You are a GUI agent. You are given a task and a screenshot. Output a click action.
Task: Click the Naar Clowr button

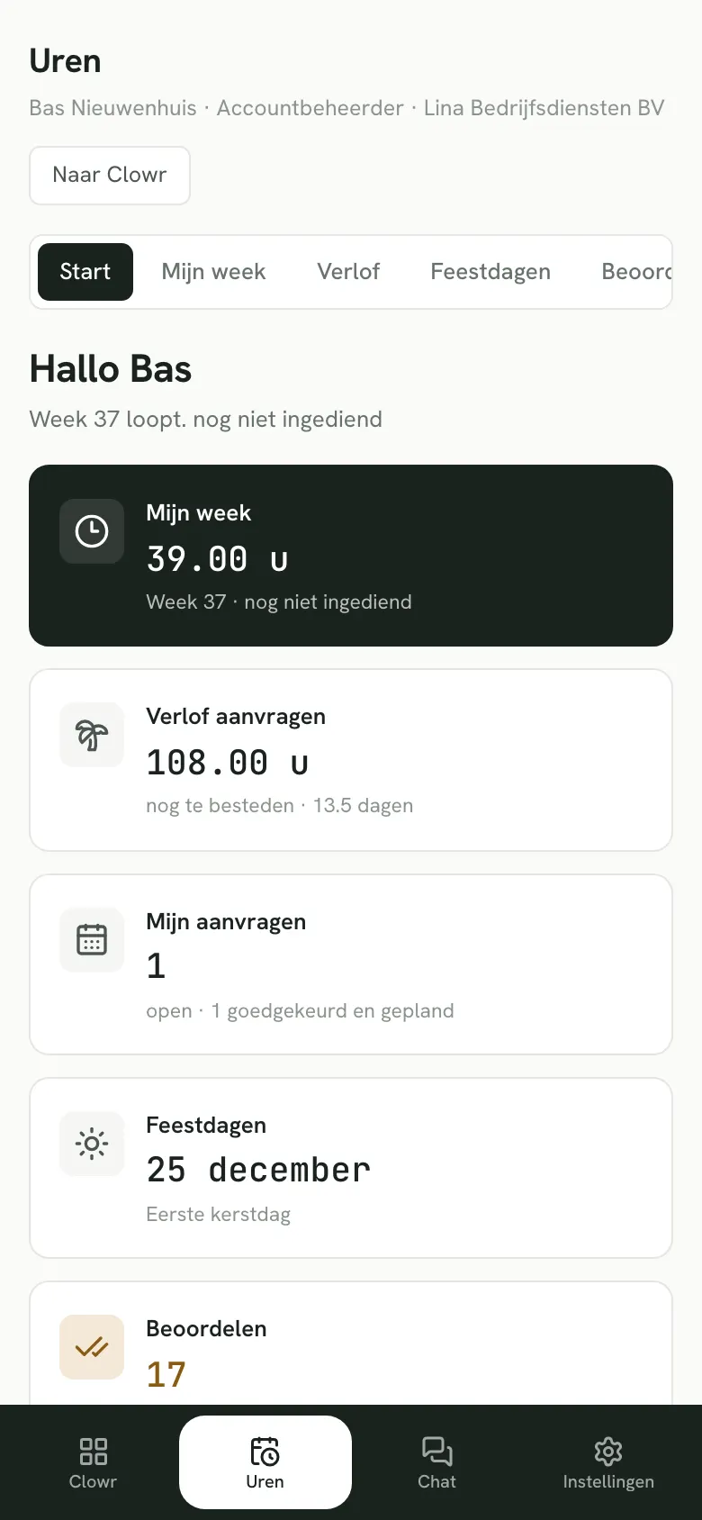(x=110, y=176)
